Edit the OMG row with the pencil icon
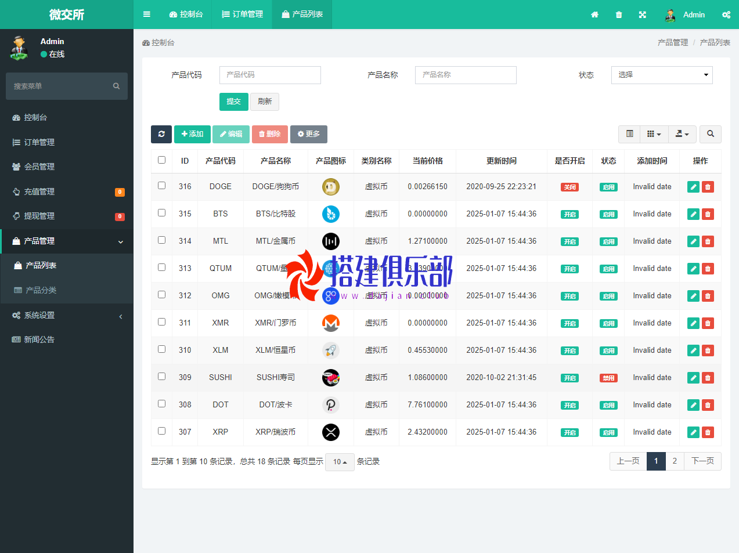 [693, 296]
